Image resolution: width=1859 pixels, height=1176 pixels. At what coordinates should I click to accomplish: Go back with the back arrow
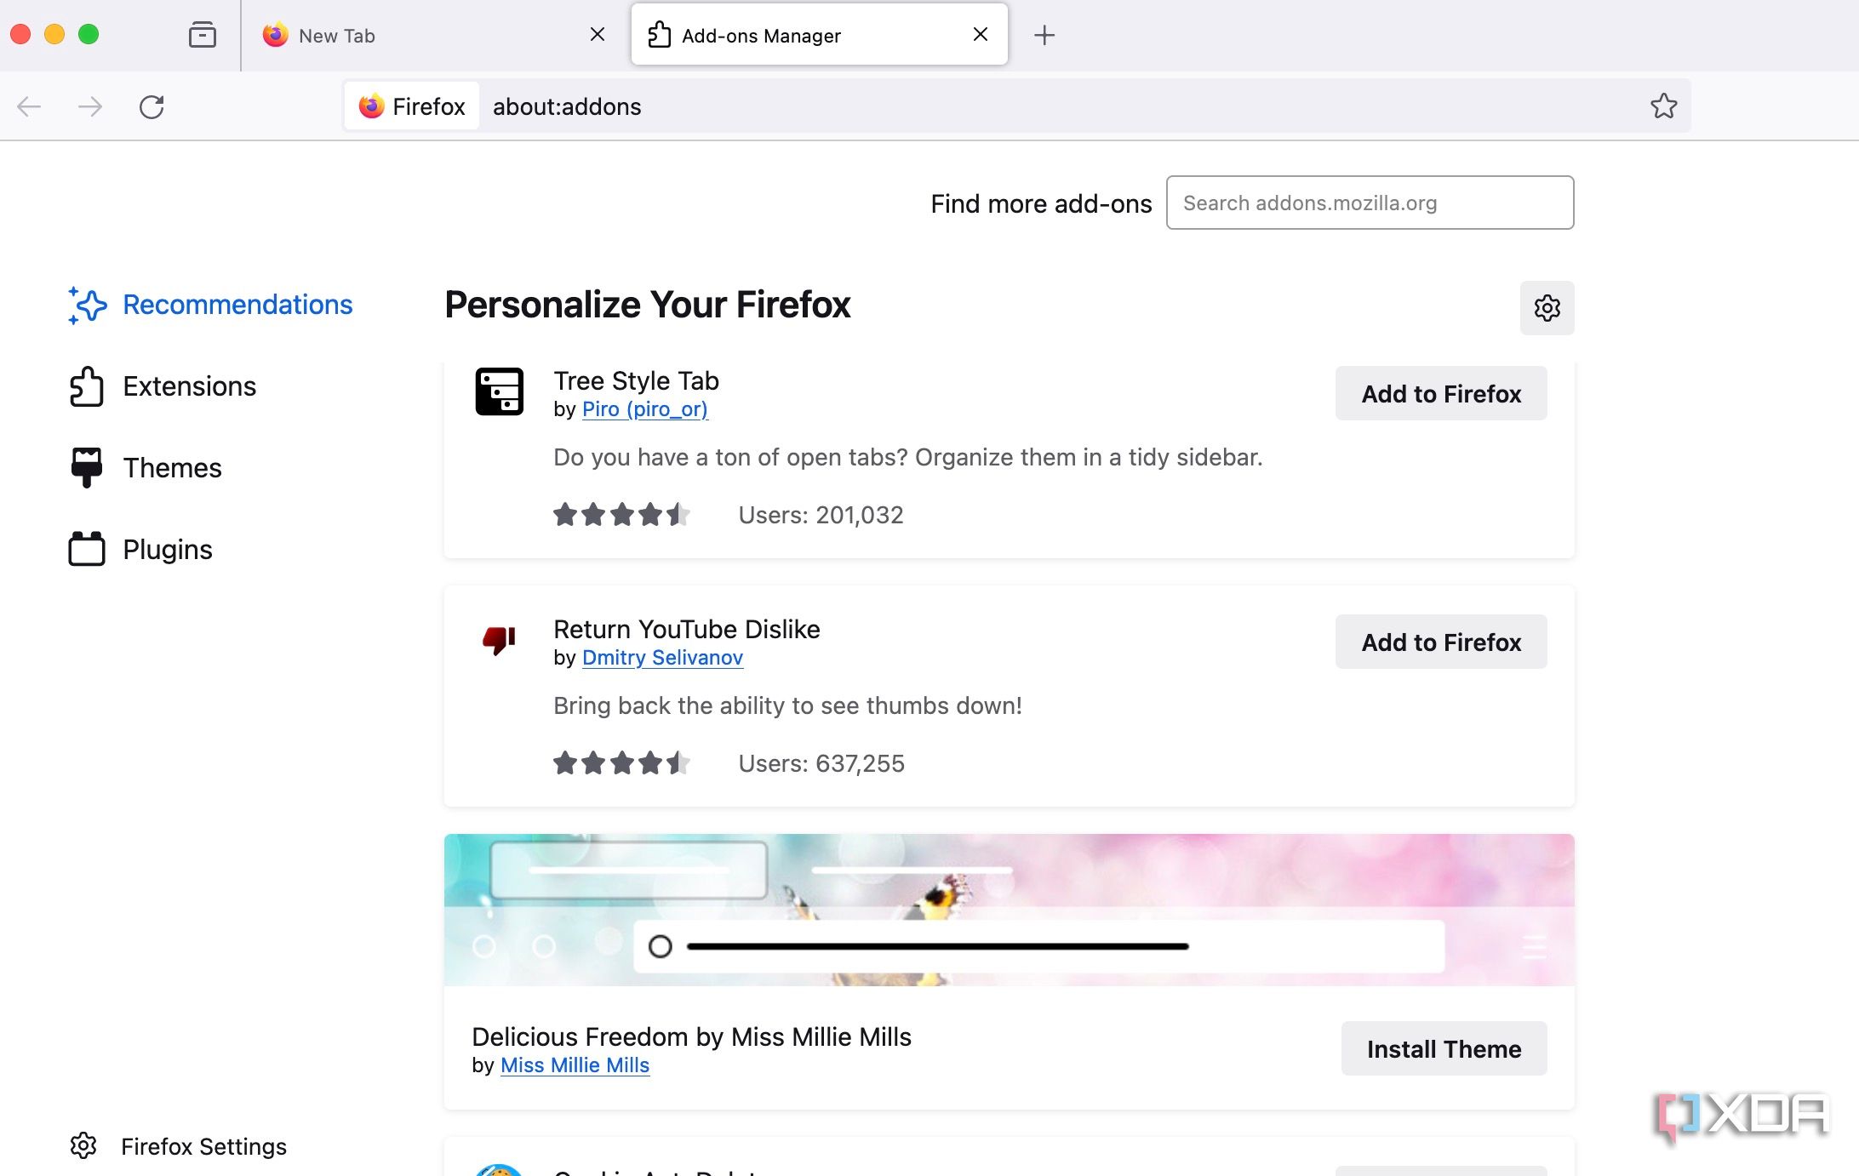click(30, 106)
